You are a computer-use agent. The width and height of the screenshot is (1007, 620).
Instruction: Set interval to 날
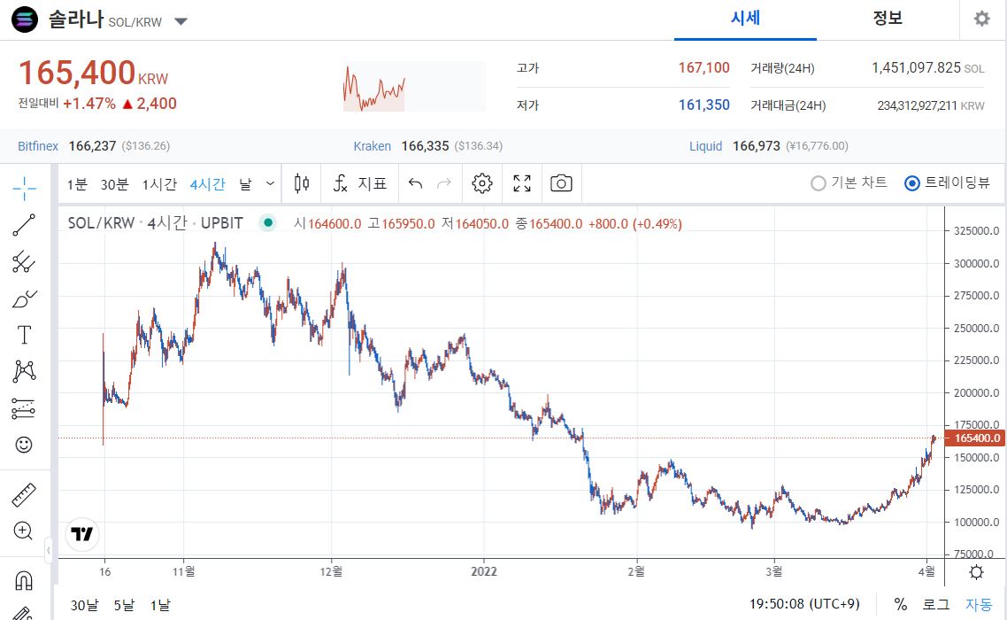coord(245,184)
